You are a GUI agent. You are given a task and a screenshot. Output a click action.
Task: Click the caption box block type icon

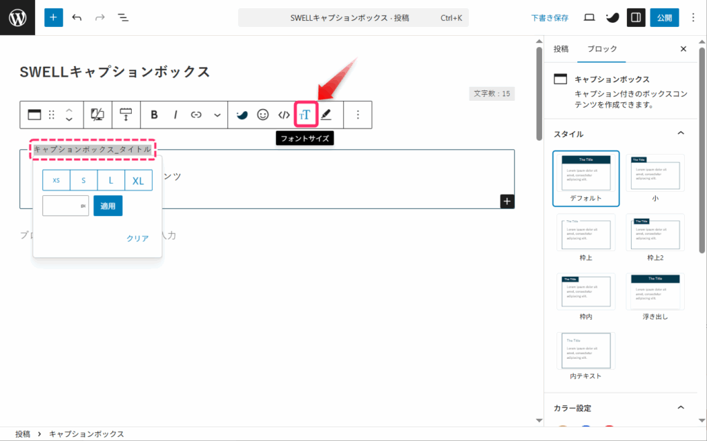pyautogui.click(x=35, y=115)
